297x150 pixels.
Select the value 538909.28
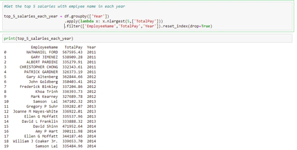[x=73, y=57]
